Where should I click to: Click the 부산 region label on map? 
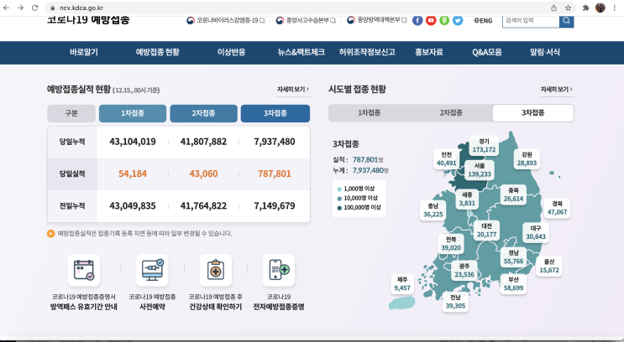[513, 283]
